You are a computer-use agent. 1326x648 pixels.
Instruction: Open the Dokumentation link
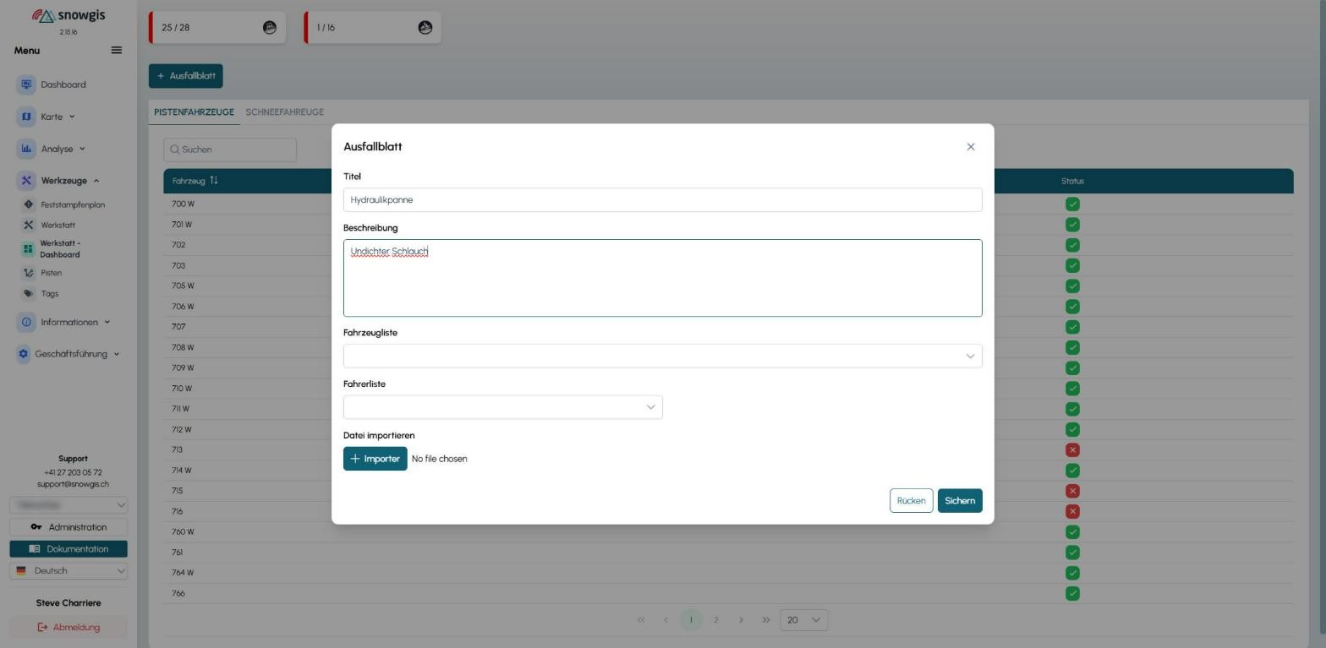pyautogui.click(x=68, y=549)
